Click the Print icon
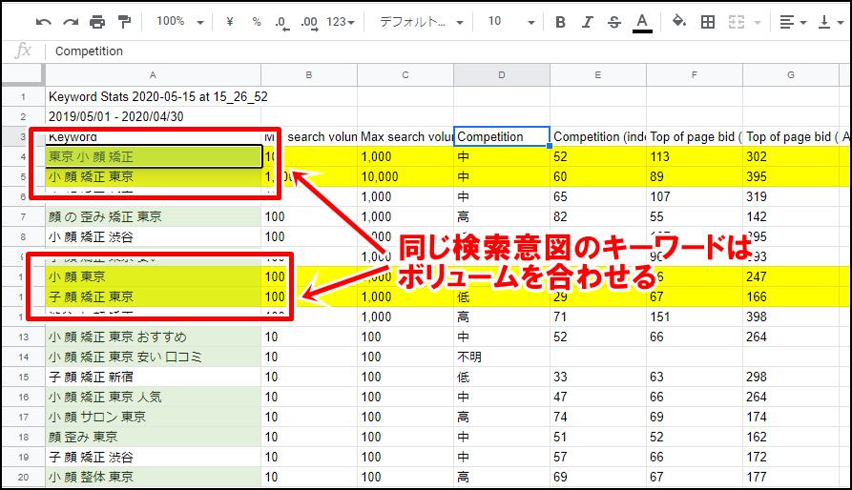This screenshot has width=852, height=490. [x=97, y=22]
